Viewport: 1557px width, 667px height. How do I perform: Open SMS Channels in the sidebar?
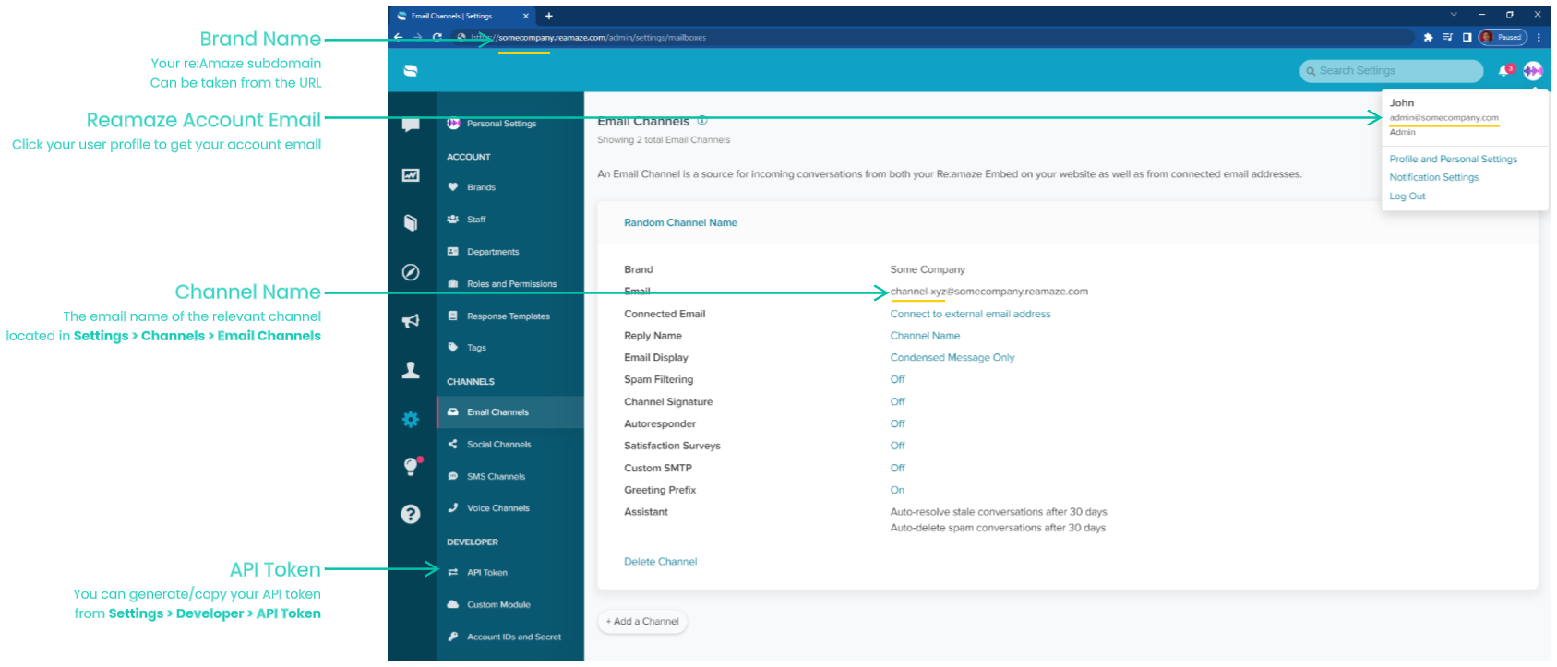point(496,477)
